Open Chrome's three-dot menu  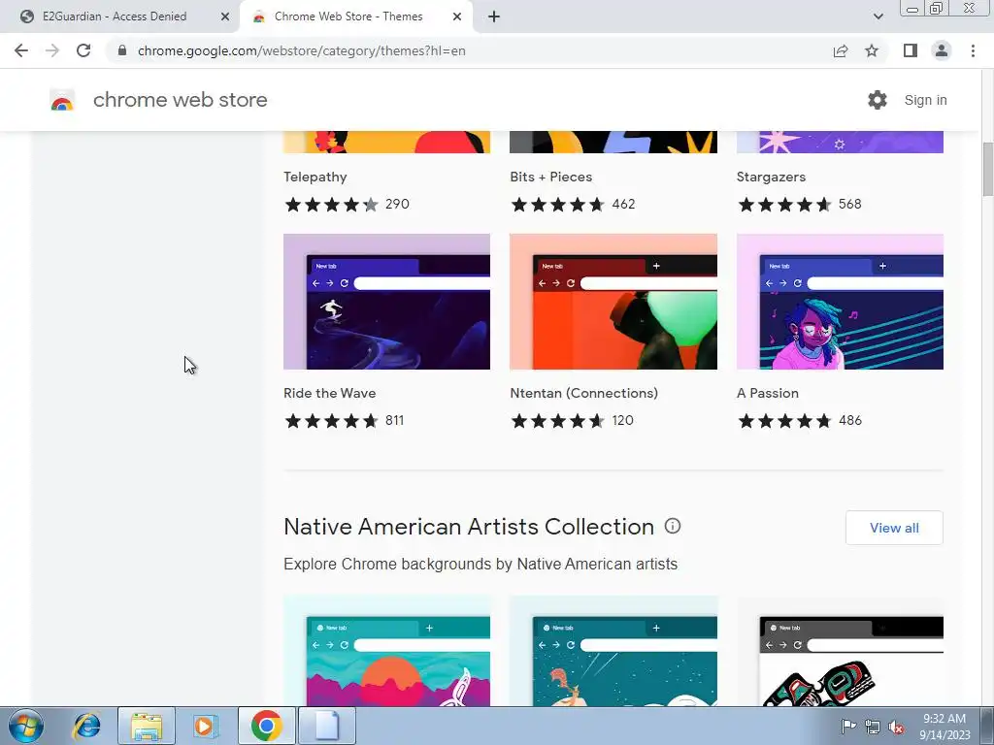click(973, 50)
